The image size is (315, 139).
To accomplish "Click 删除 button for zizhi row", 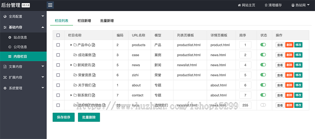I will (289, 75).
